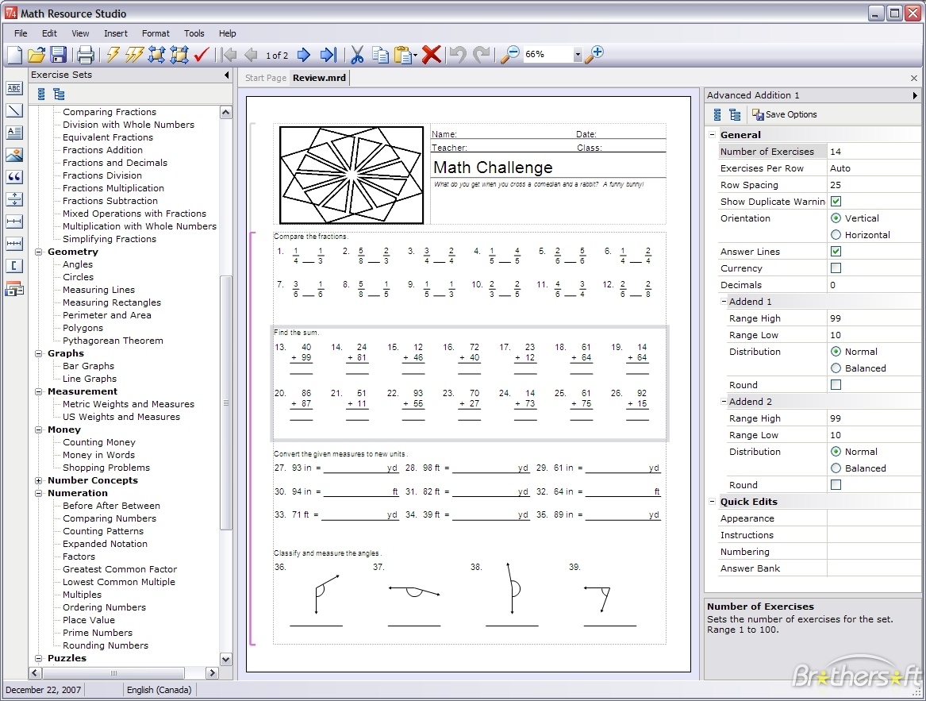This screenshot has width=926, height=701.
Task: Save the document with the floppy icon
Action: (58, 55)
